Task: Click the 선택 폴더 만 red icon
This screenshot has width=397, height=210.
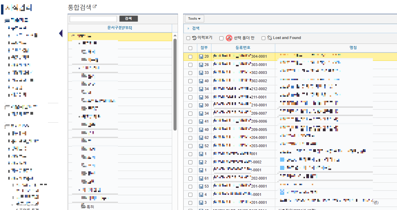Action: 229,38
